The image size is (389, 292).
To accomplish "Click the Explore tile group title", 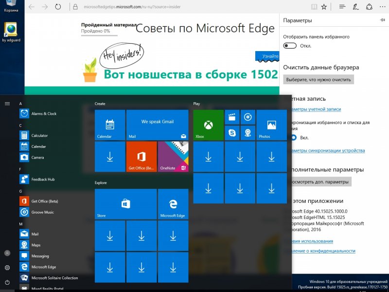I will pyautogui.click(x=101, y=183).
